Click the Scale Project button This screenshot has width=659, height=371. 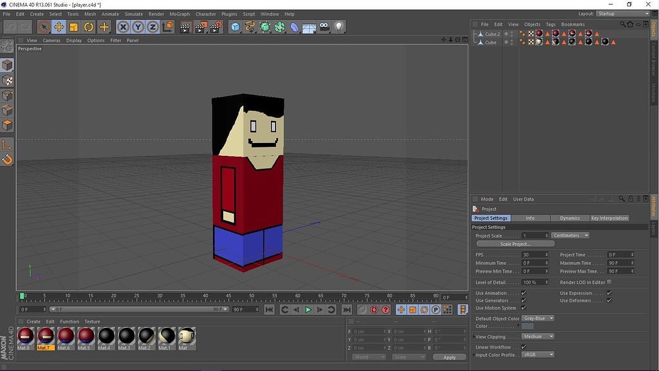[515, 243]
